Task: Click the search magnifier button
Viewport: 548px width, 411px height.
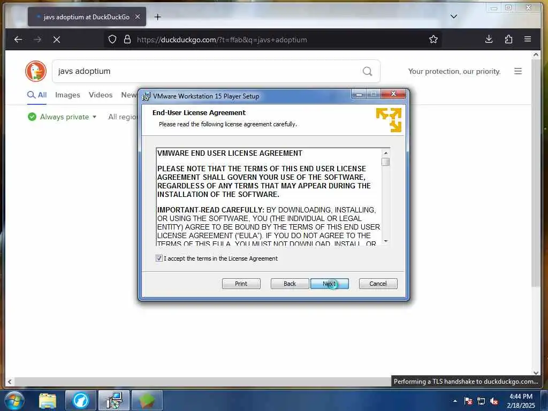Action: point(367,71)
